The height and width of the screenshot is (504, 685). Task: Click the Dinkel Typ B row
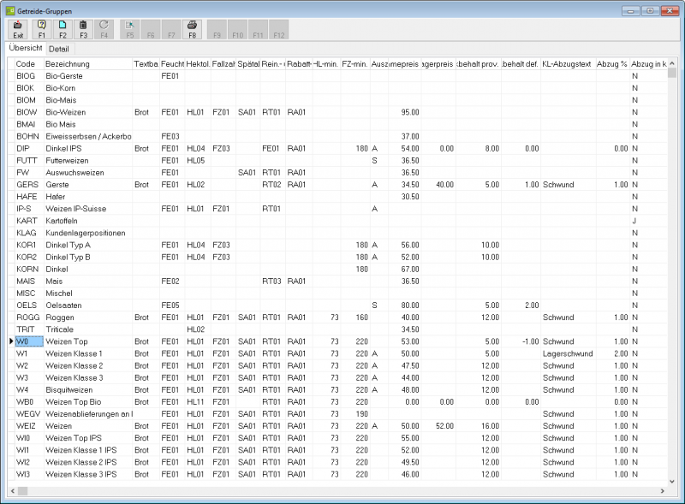coord(337,258)
